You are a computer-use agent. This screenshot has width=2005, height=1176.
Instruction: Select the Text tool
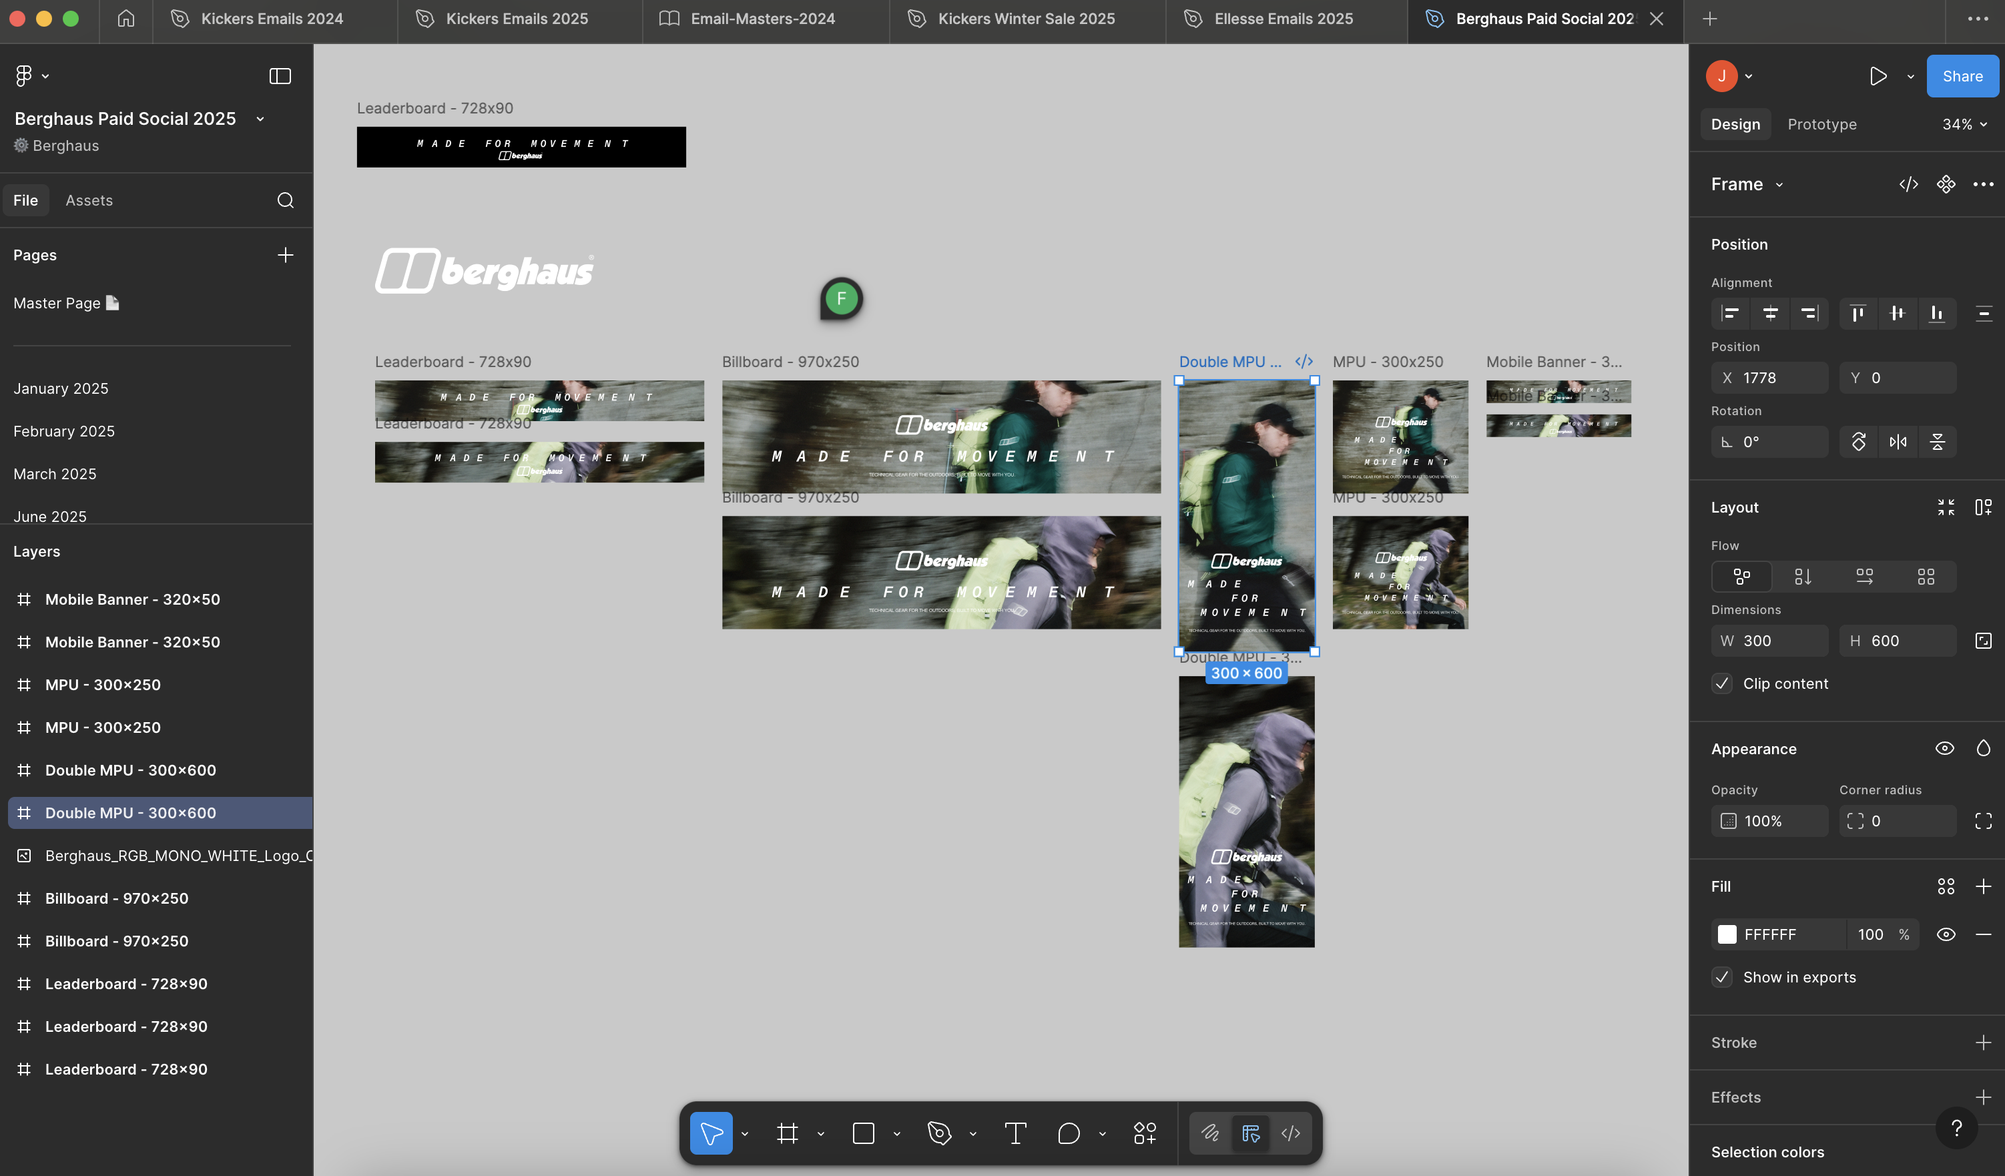point(1015,1133)
